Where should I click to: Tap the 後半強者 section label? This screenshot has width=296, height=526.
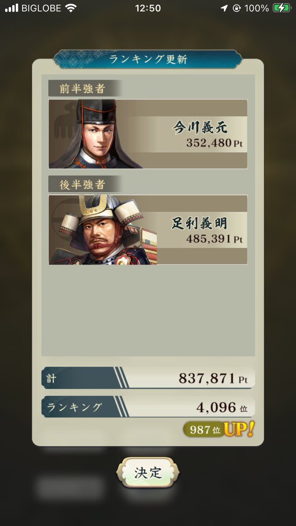point(83,185)
